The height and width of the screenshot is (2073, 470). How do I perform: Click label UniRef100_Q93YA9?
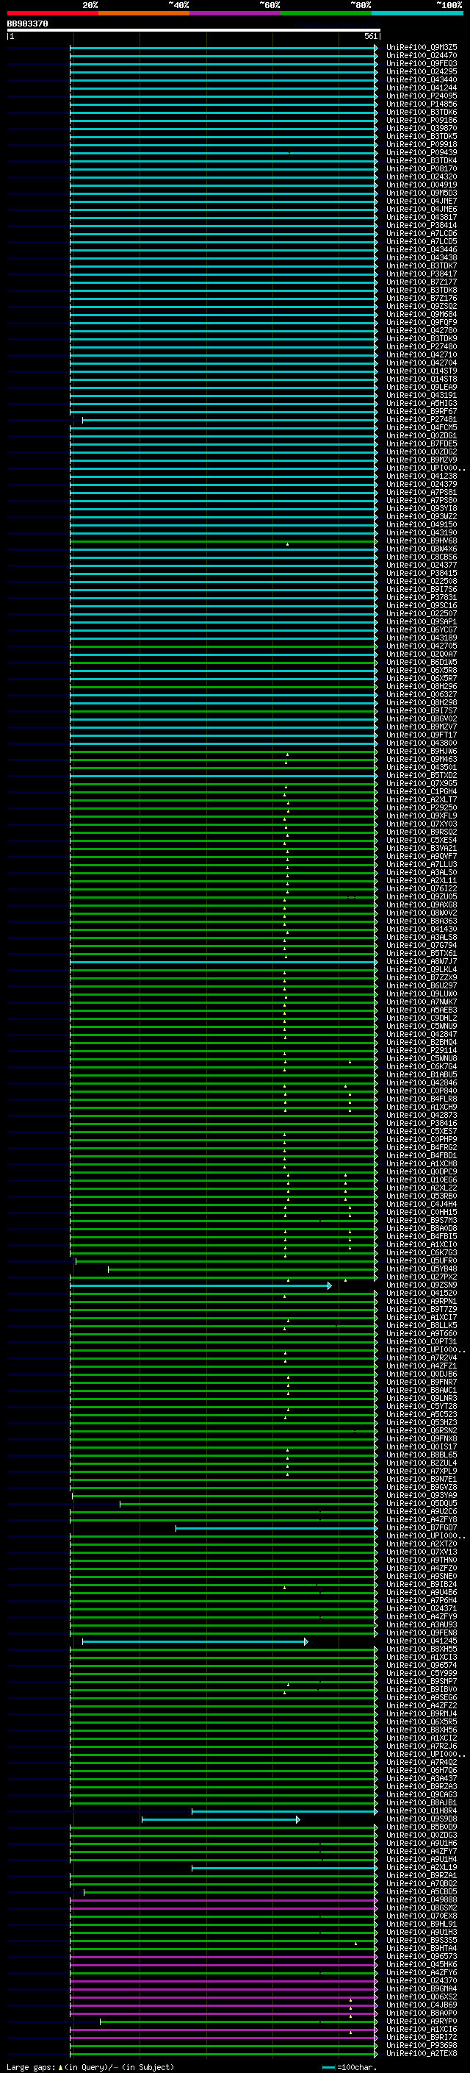coord(422,1495)
